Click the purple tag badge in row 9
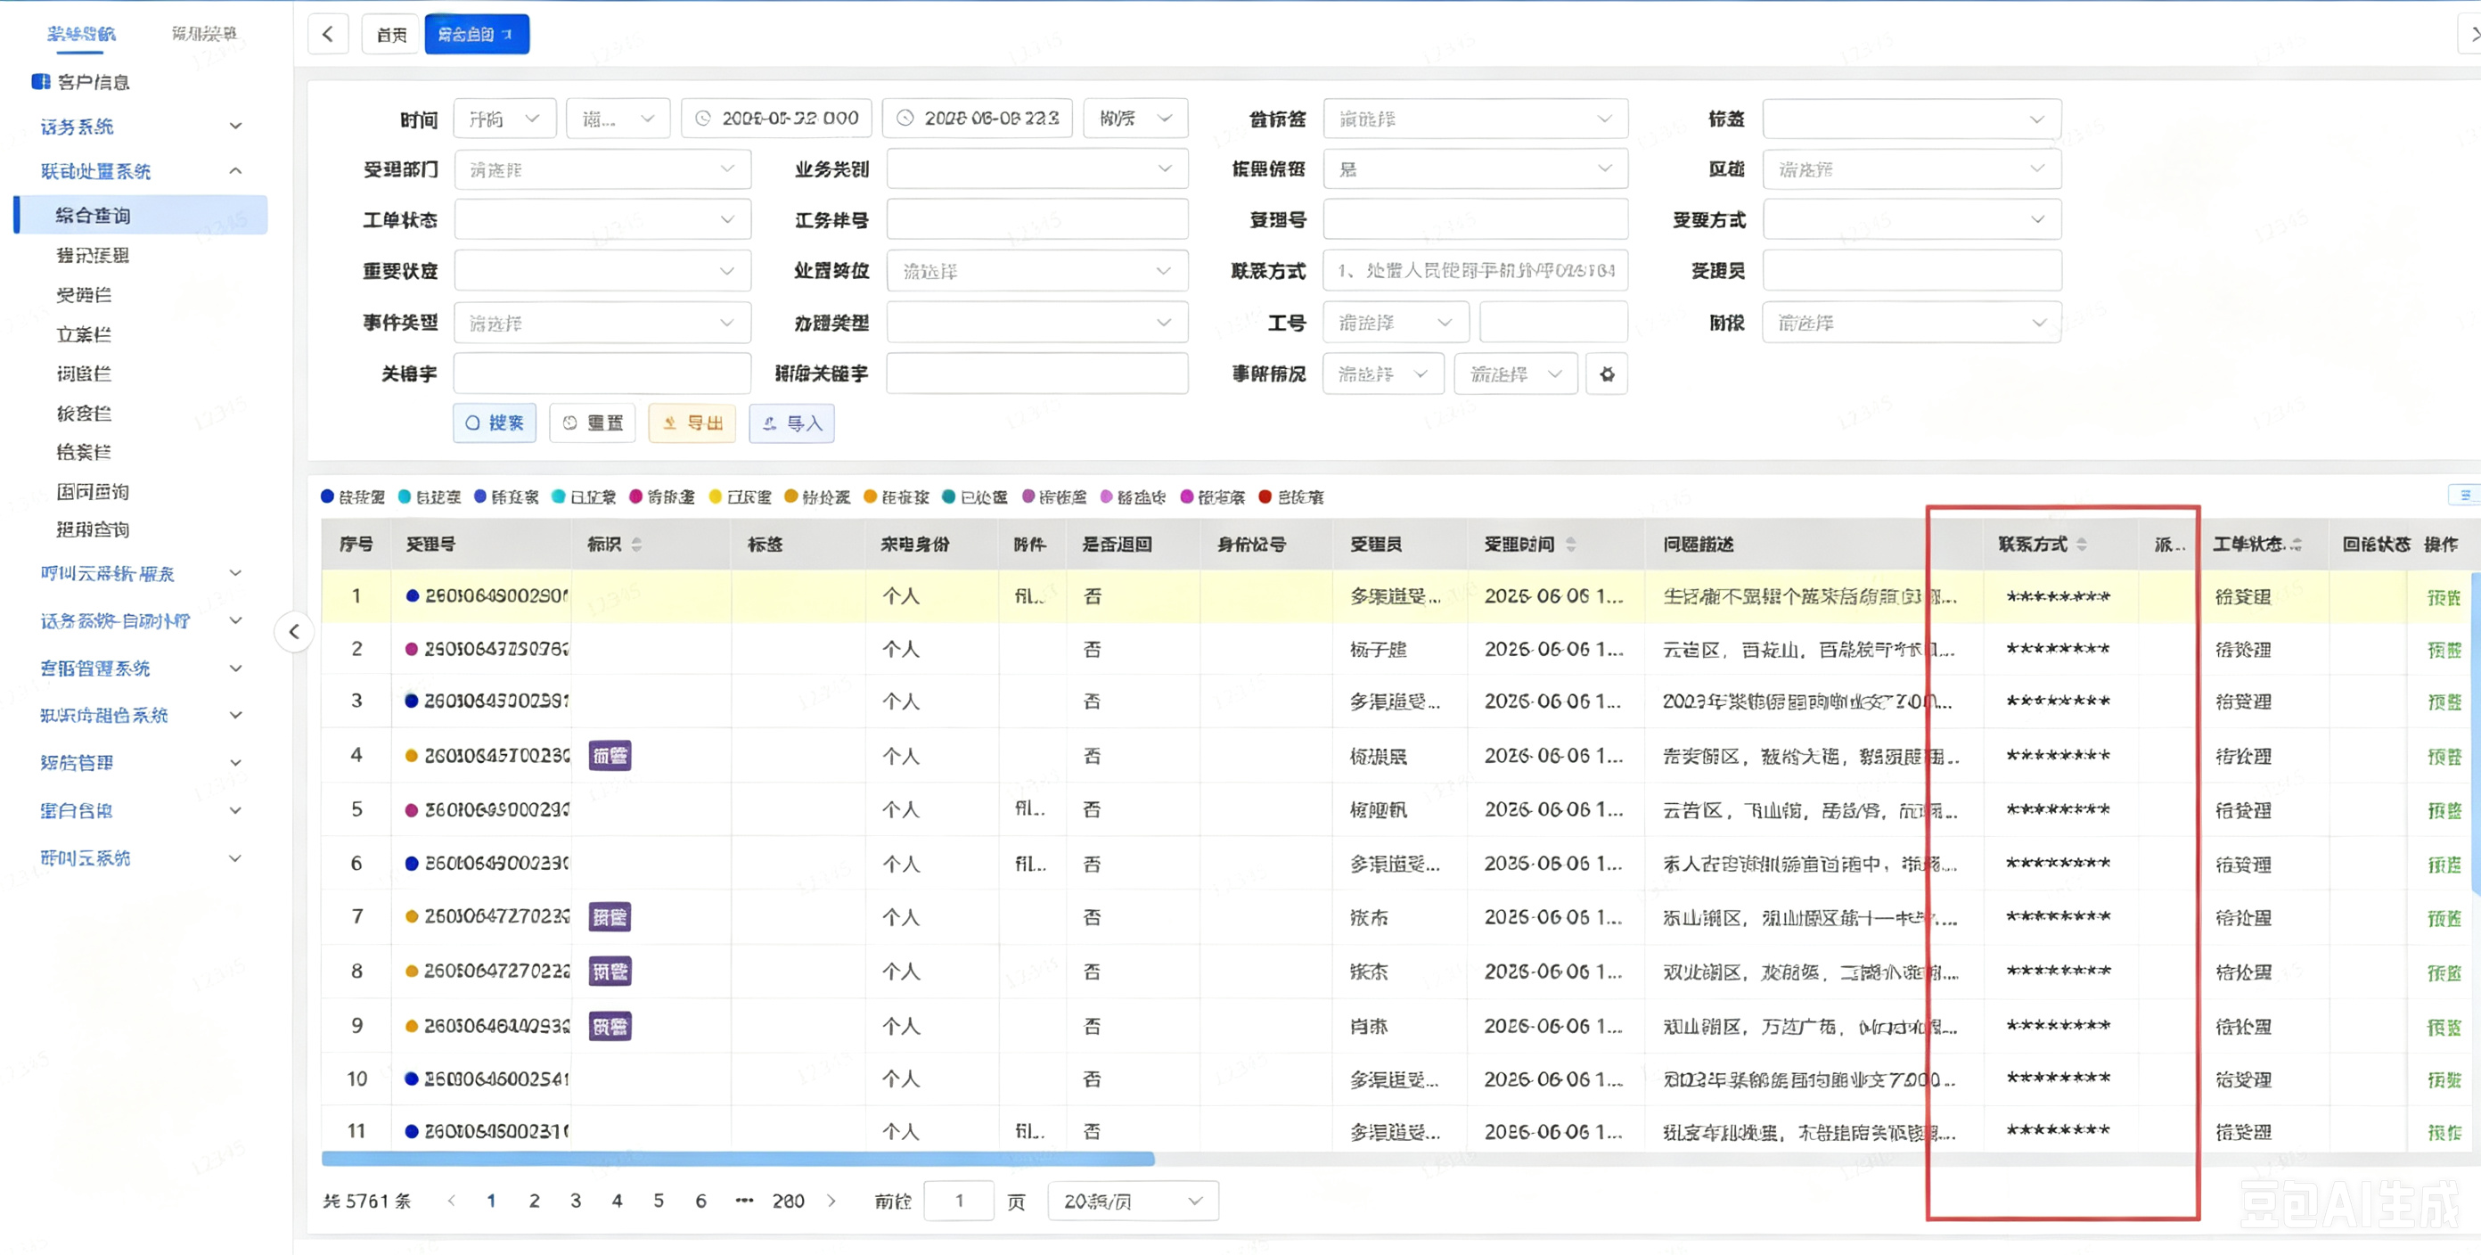This screenshot has height=1255, width=2481. point(610,1027)
